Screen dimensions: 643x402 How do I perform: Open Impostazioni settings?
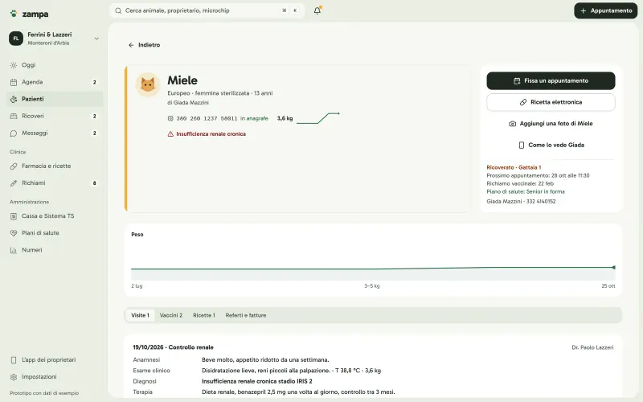pyautogui.click(x=55, y=377)
